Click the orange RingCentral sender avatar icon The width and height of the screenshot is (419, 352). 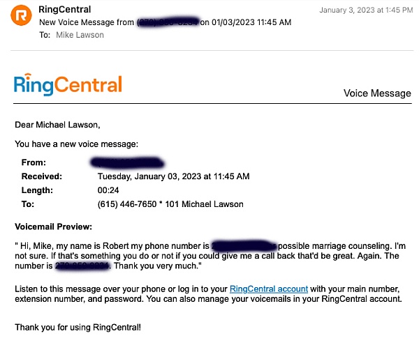22,15
